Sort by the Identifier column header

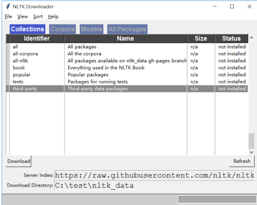37,38
